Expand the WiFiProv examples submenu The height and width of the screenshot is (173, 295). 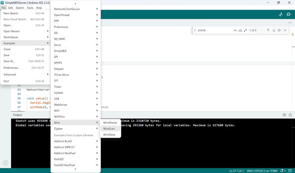pyautogui.click(x=76, y=117)
